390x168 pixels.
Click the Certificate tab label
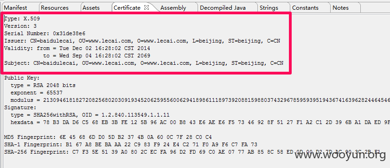(127, 8)
